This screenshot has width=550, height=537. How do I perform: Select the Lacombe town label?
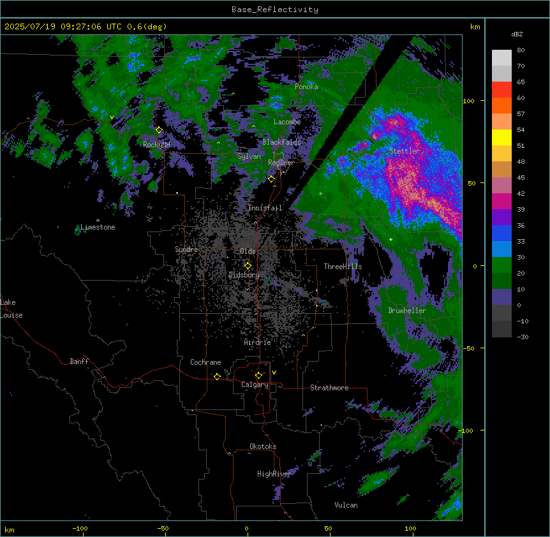pyautogui.click(x=287, y=122)
